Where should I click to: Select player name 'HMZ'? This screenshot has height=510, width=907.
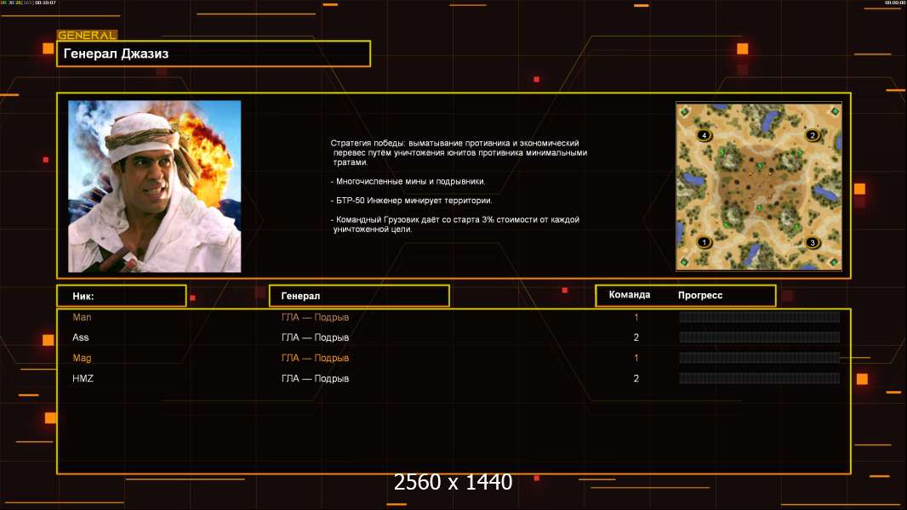(83, 378)
